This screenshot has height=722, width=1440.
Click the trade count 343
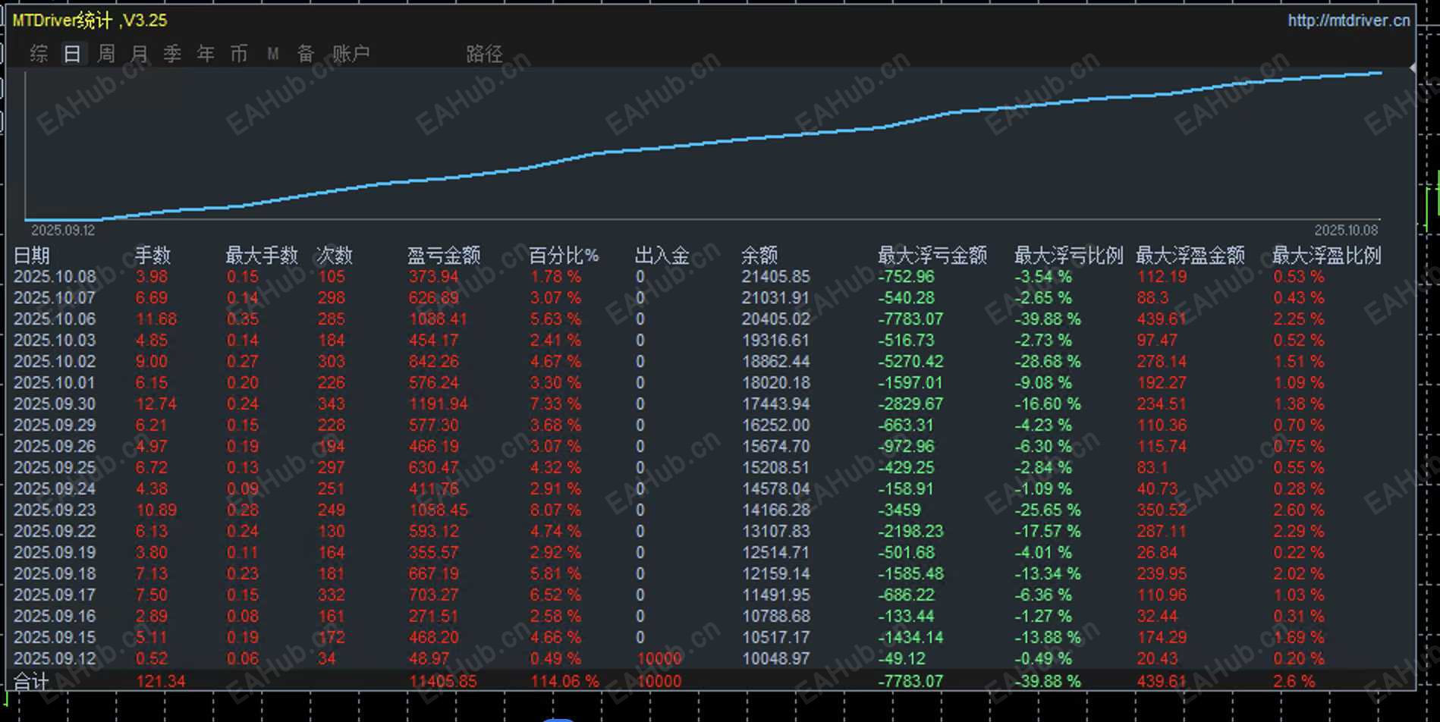pyautogui.click(x=331, y=404)
